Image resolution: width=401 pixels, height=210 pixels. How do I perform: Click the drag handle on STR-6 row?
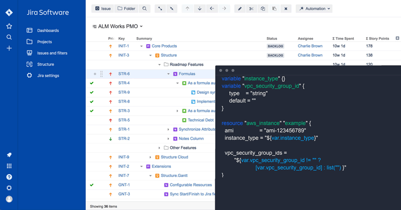pyautogui.click(x=102, y=74)
